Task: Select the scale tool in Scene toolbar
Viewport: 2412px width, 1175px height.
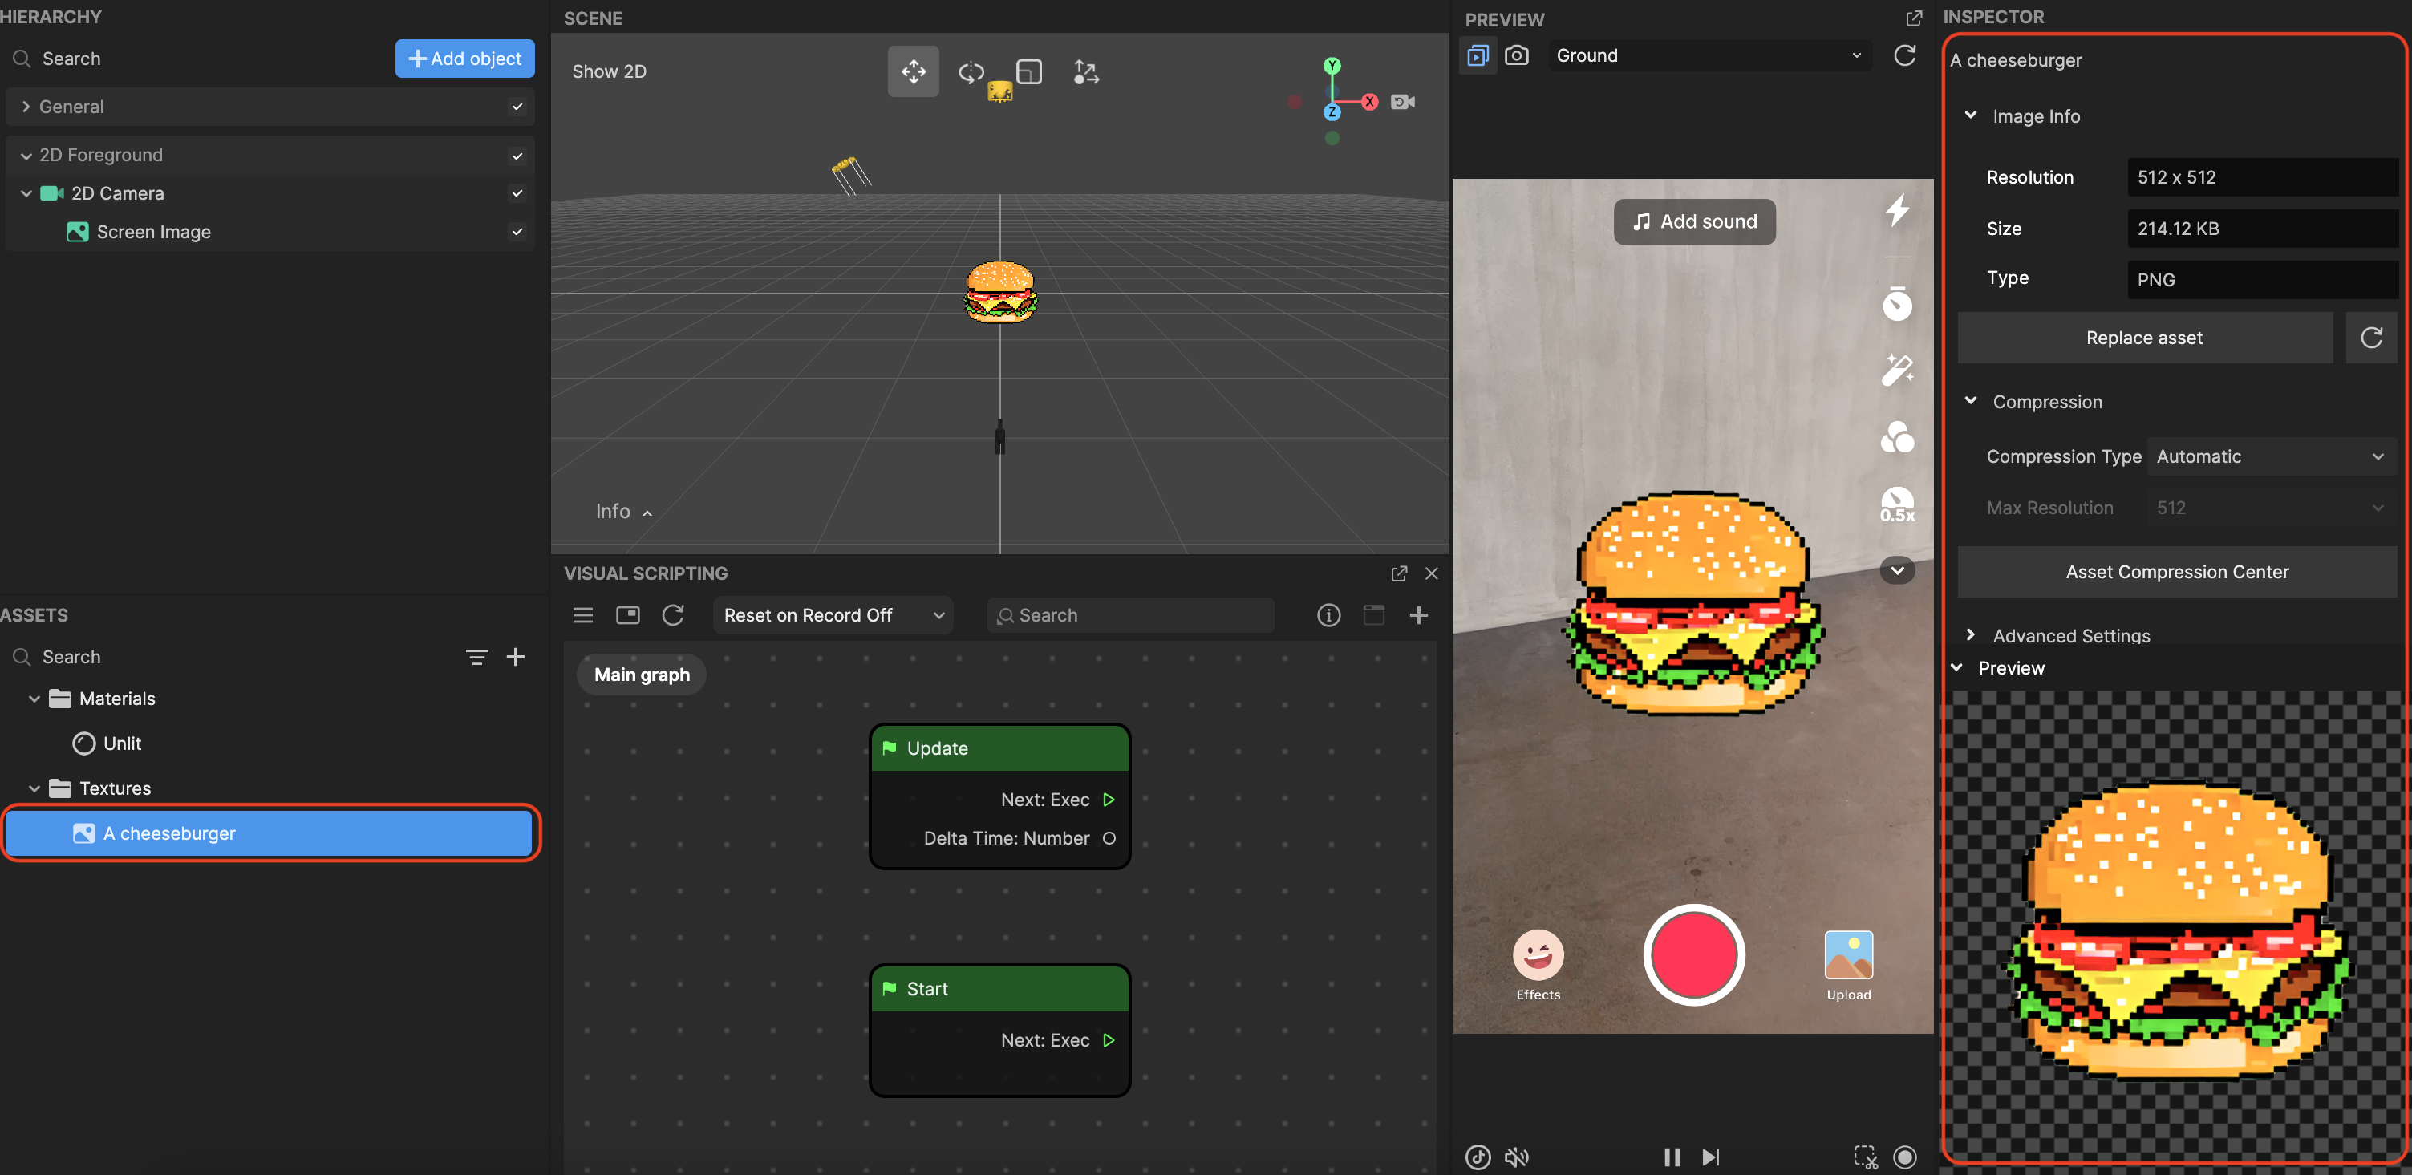Action: pyautogui.click(x=1029, y=71)
